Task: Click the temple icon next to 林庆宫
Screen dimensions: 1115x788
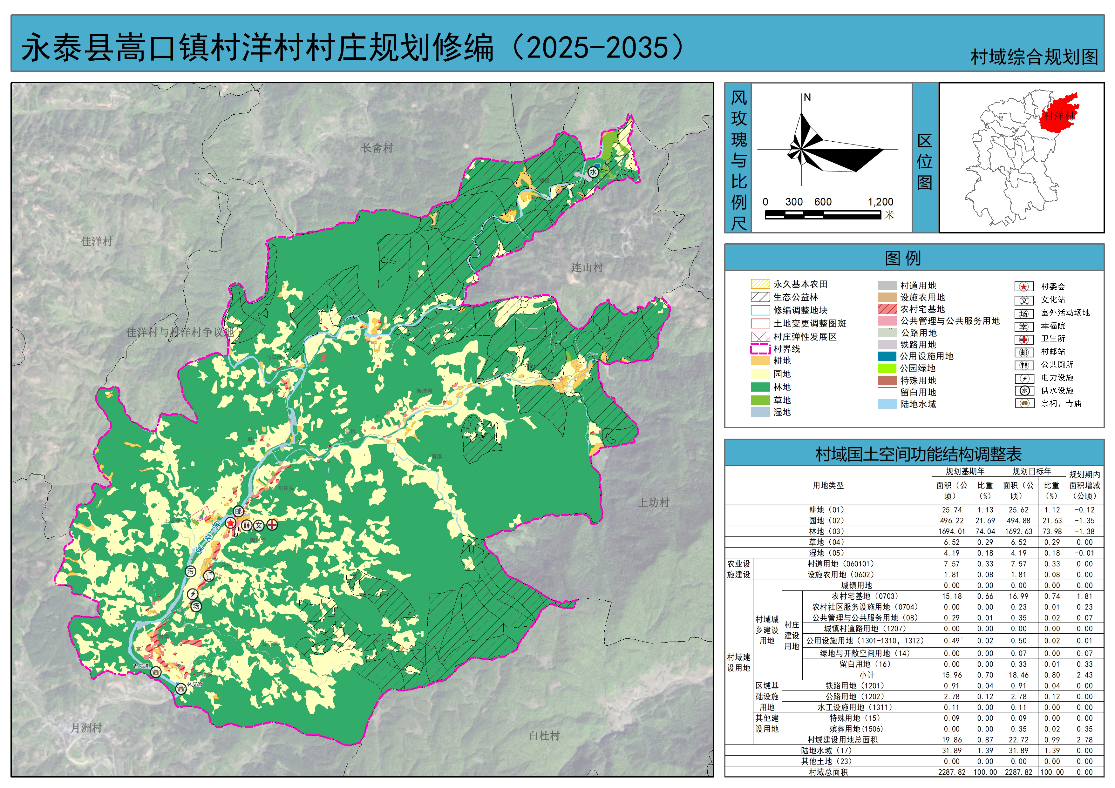Action: tap(181, 689)
